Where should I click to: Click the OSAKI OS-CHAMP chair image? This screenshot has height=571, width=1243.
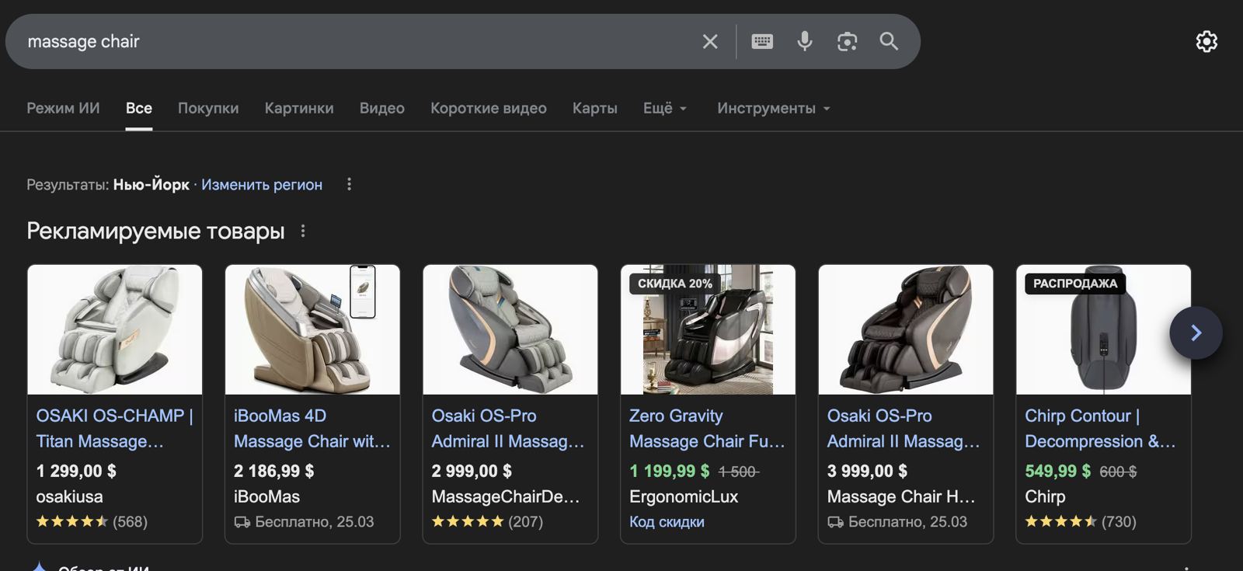click(115, 329)
